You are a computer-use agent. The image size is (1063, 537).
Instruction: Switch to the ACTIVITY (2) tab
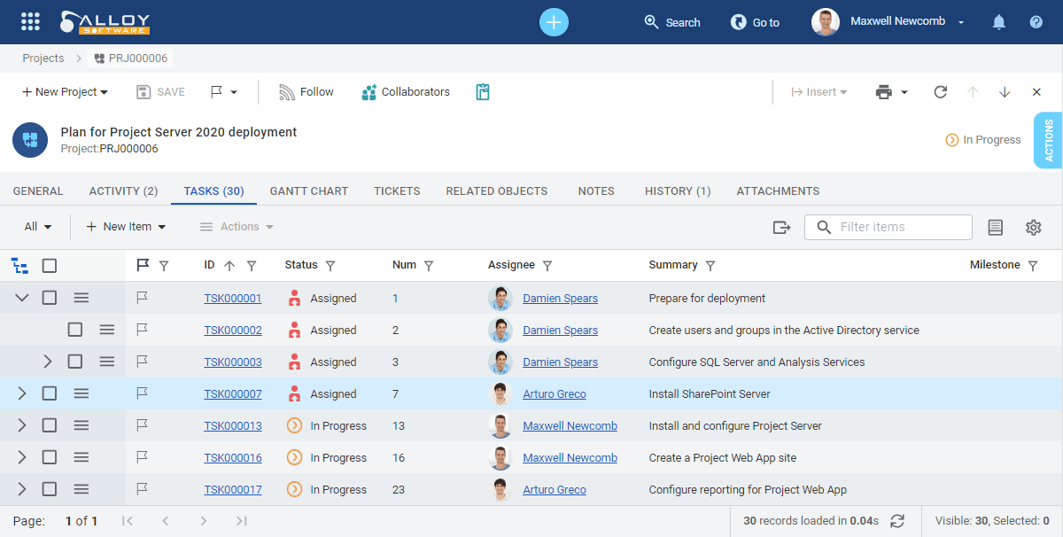pyautogui.click(x=123, y=191)
